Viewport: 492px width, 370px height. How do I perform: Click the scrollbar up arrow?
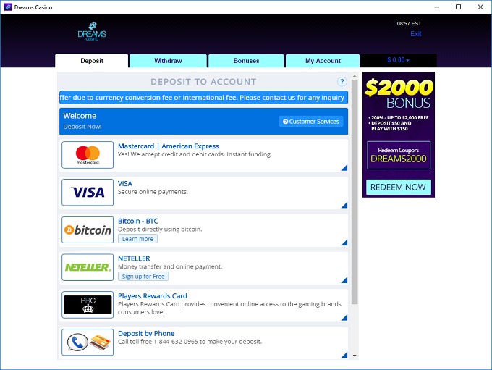pos(355,76)
